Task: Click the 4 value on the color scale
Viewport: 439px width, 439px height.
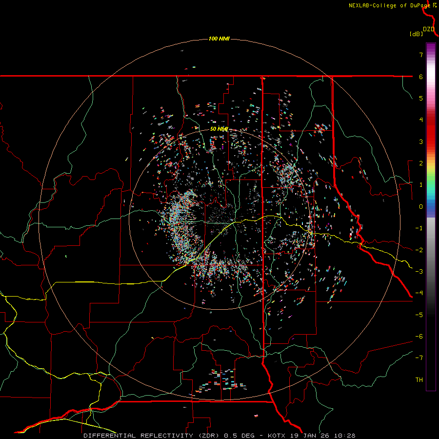Action: [421, 120]
